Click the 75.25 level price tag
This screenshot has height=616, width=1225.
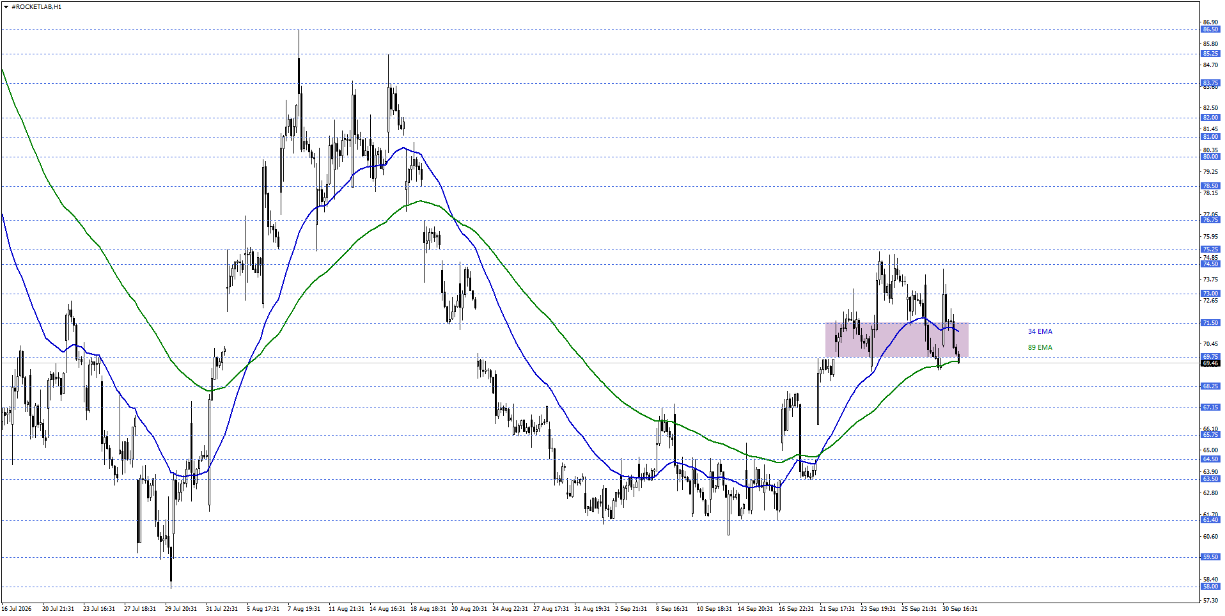pyautogui.click(x=1210, y=249)
